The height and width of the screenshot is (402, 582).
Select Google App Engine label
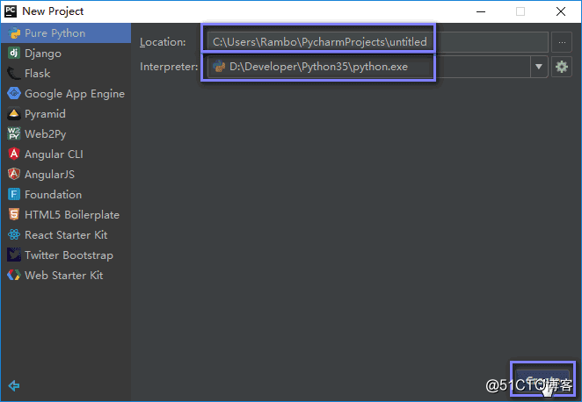(75, 94)
